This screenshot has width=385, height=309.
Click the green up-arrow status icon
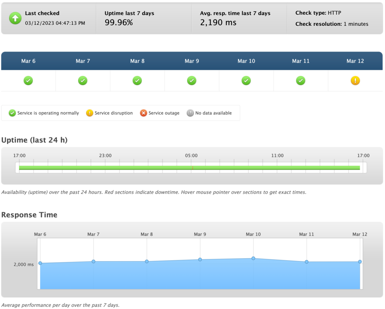[x=15, y=18]
